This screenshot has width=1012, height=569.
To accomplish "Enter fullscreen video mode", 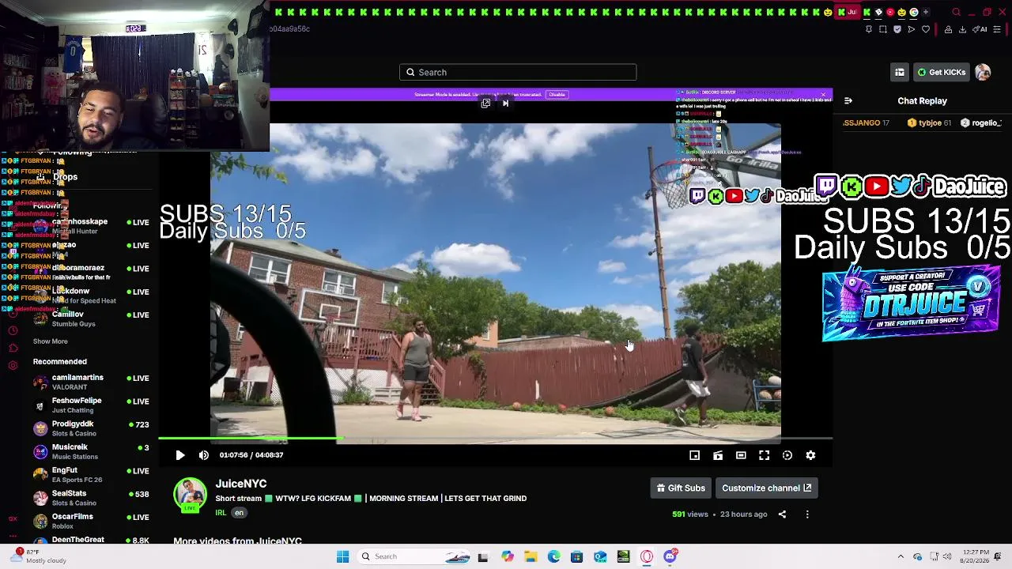I will pos(764,455).
